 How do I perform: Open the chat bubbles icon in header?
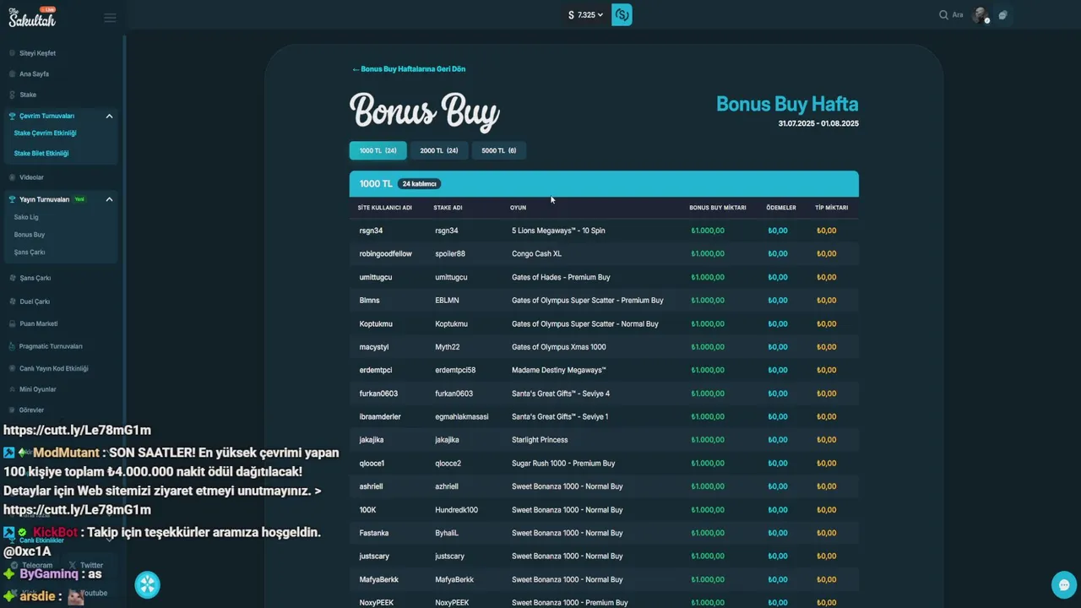1002,15
